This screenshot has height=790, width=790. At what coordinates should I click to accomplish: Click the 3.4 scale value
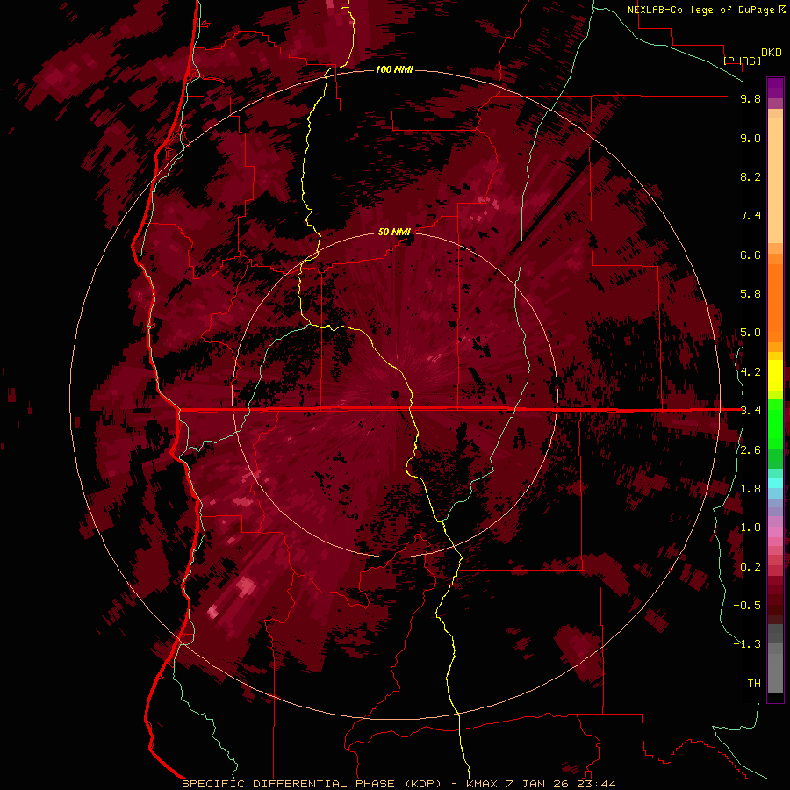750,411
